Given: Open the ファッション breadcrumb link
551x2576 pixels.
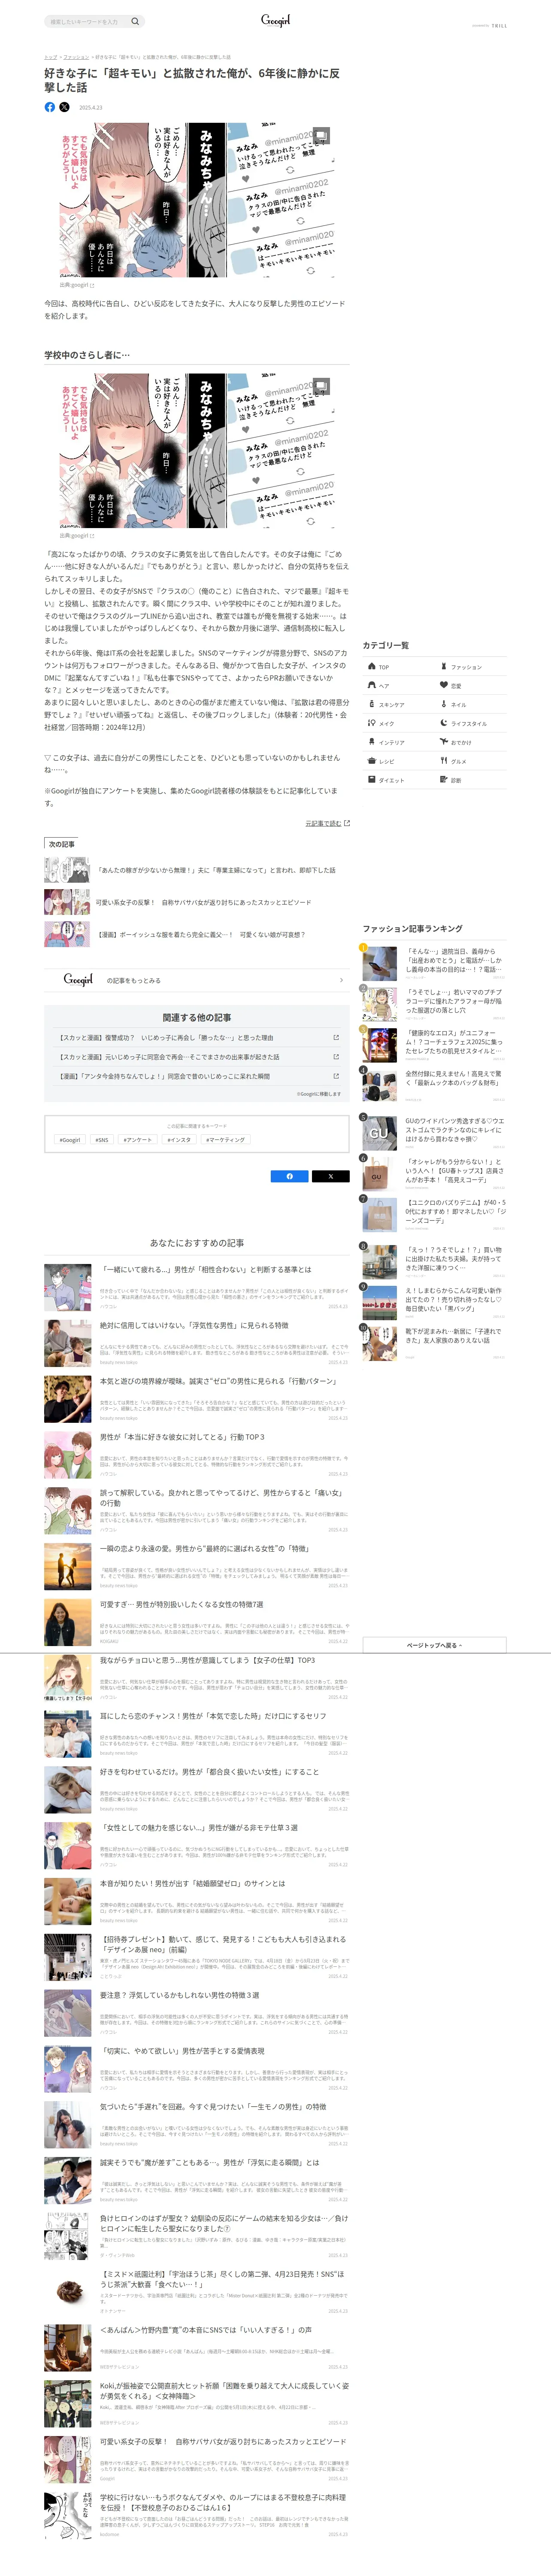Looking at the screenshot, I should (x=76, y=57).
